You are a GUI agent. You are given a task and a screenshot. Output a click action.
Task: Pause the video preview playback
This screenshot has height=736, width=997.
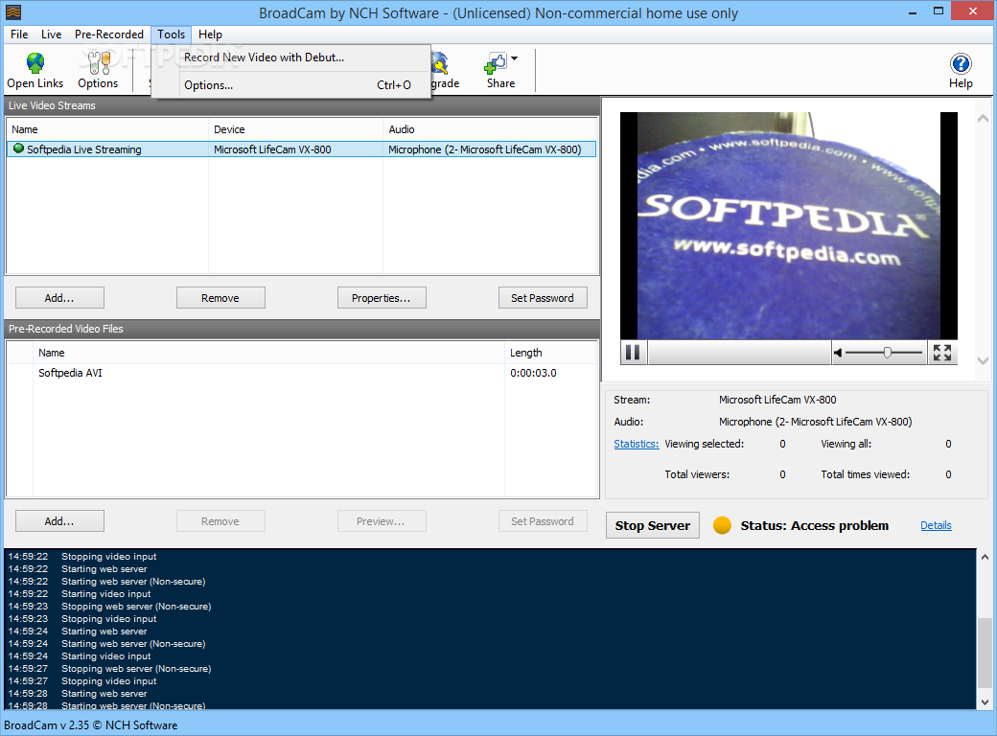pyautogui.click(x=634, y=352)
